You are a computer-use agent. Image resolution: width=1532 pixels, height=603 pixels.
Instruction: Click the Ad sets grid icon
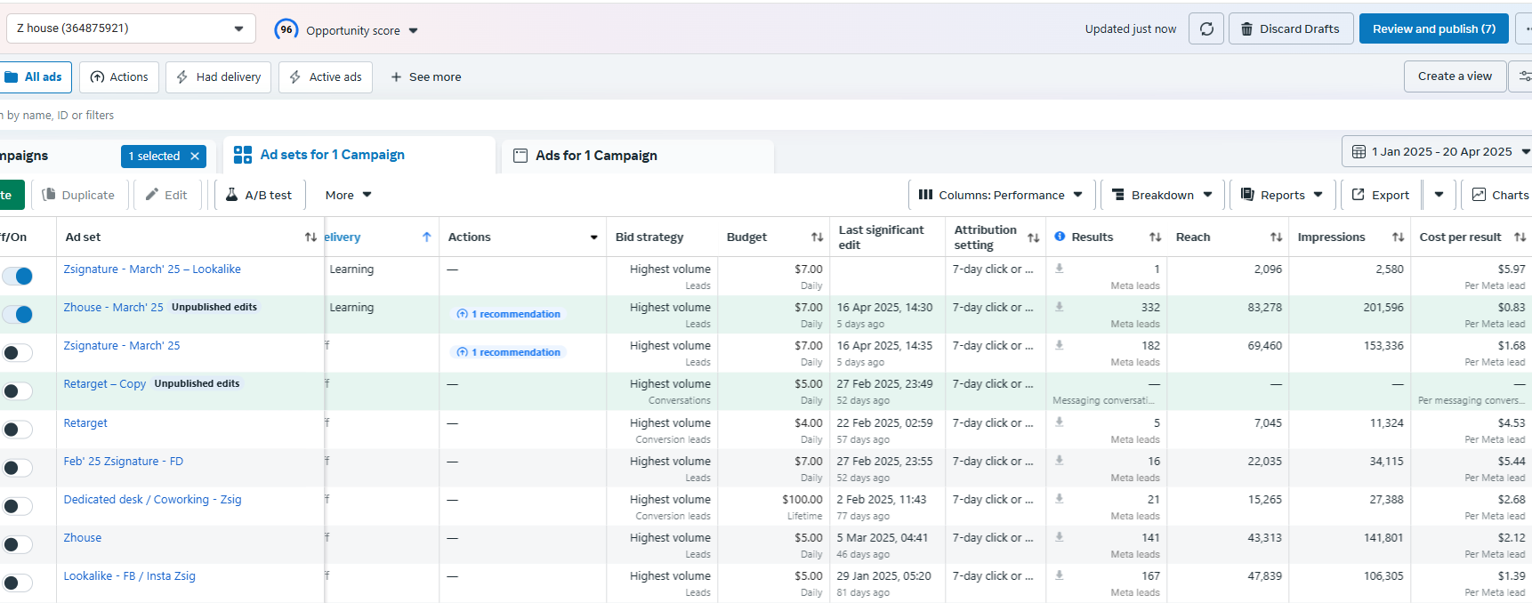coord(243,155)
